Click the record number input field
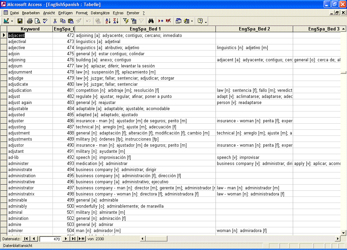This screenshot has width=347, height=250. coord(50,239)
